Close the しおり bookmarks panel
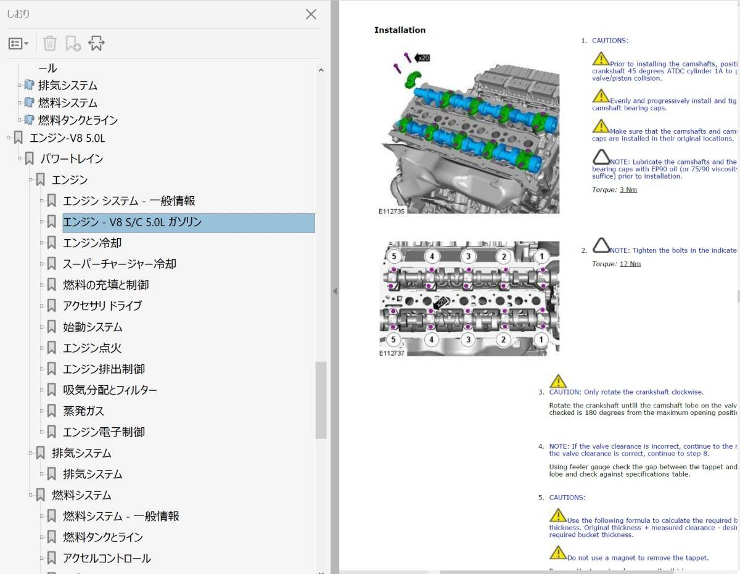Image resolution: width=740 pixels, height=574 pixels. point(311,14)
